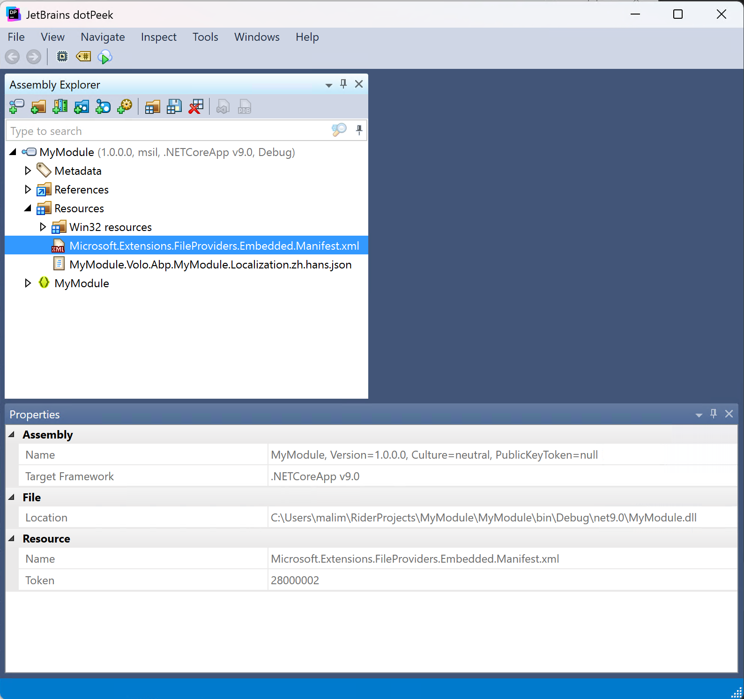Click the Navigate Back arrow
This screenshot has height=699, width=744.
(x=13, y=57)
